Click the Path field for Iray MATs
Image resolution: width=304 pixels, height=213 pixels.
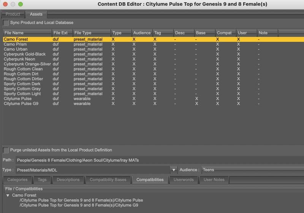pos(160,160)
